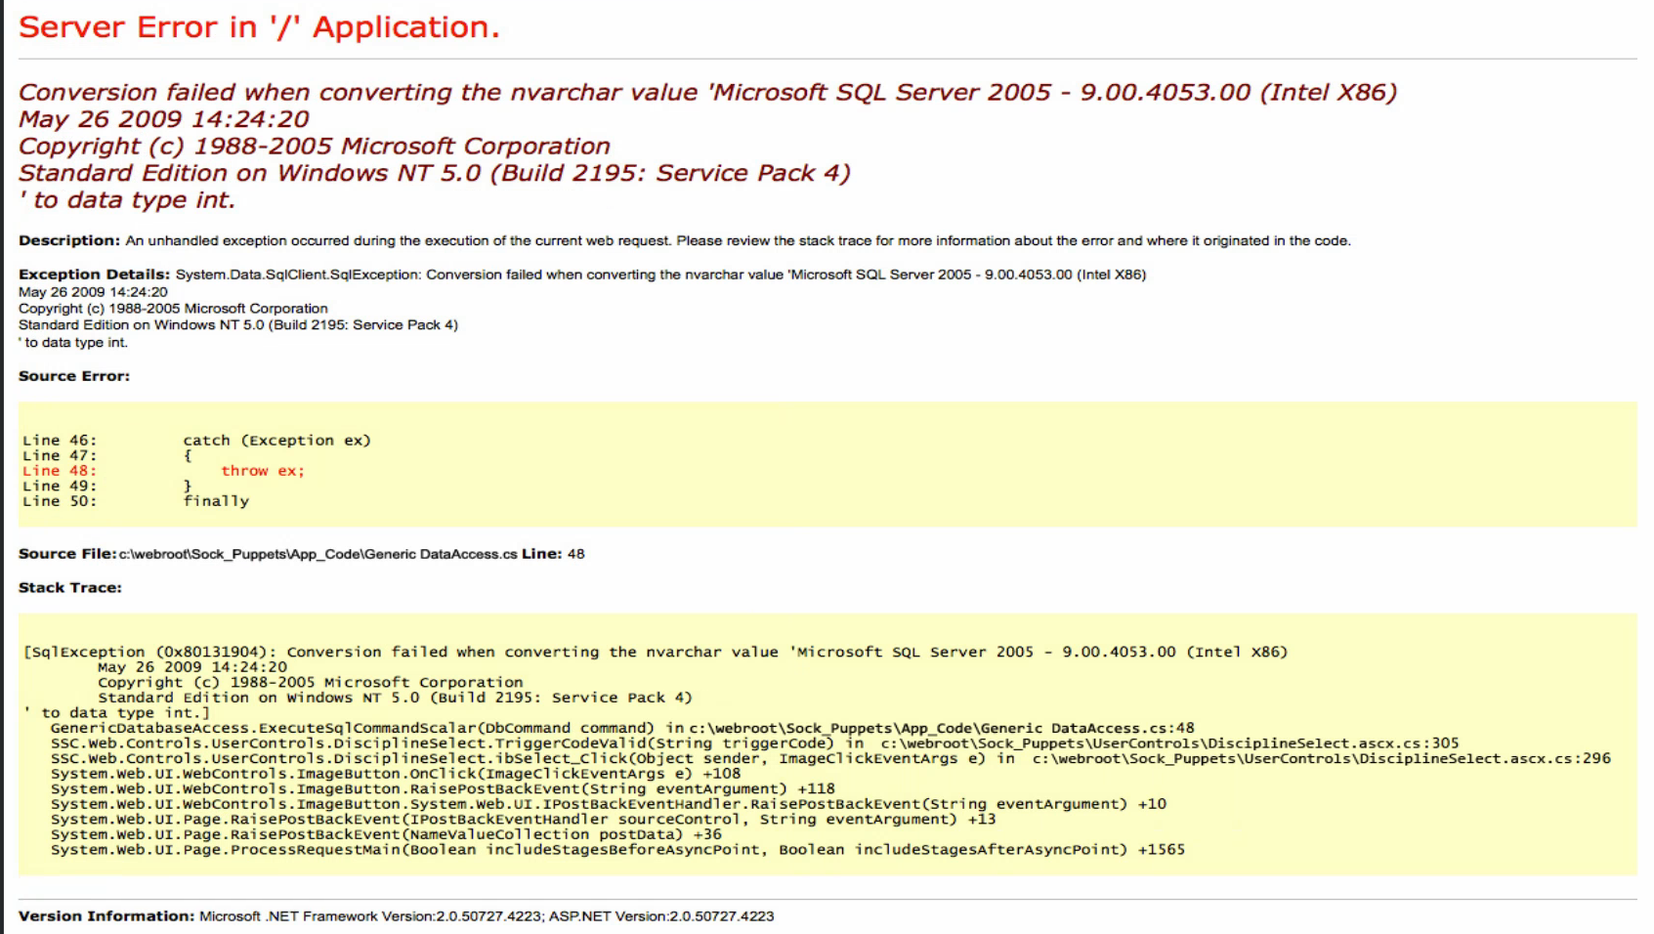
Task: Click the Generic DataAccess.cs source file path
Action: (x=318, y=554)
